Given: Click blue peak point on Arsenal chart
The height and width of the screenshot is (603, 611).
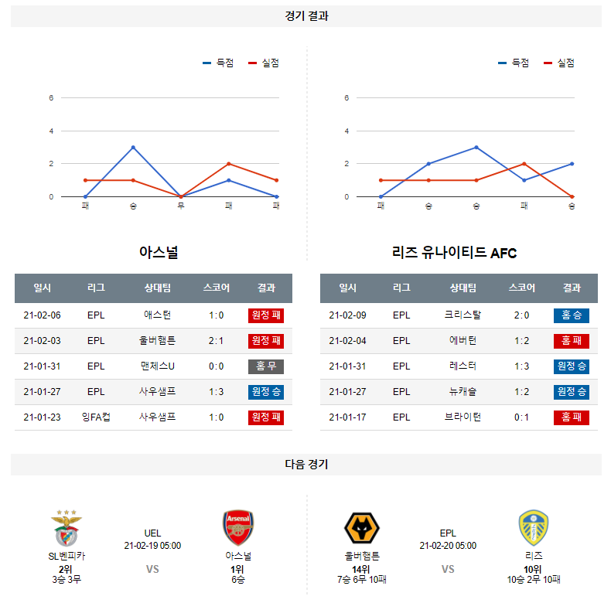Looking at the screenshot, I should [133, 148].
